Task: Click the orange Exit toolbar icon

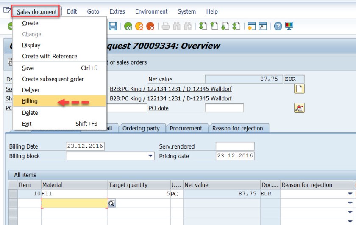Action: pos(139,26)
